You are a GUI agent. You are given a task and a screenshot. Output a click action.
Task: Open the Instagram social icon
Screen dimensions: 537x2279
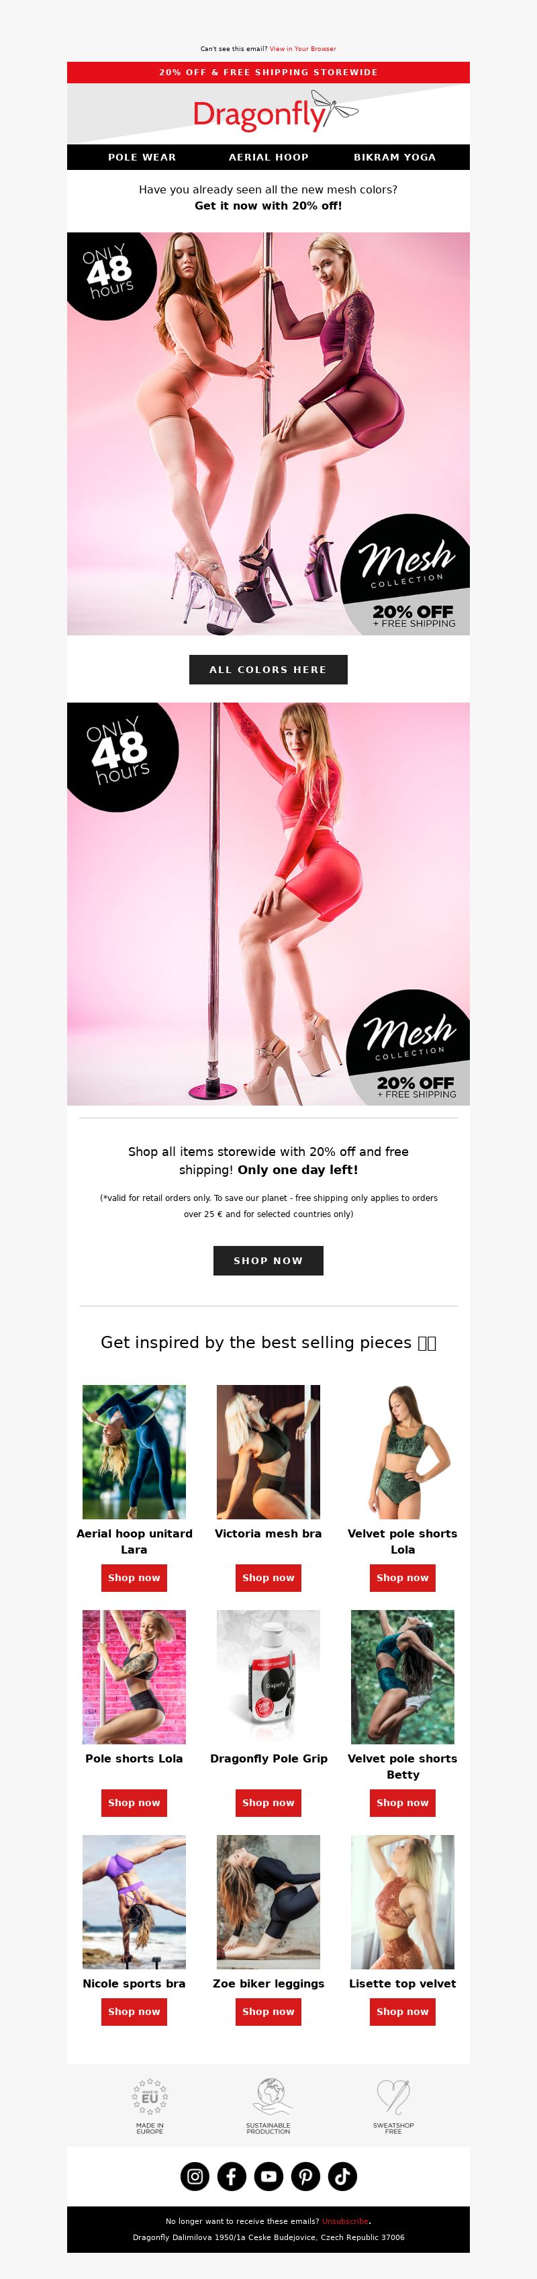[195, 2176]
